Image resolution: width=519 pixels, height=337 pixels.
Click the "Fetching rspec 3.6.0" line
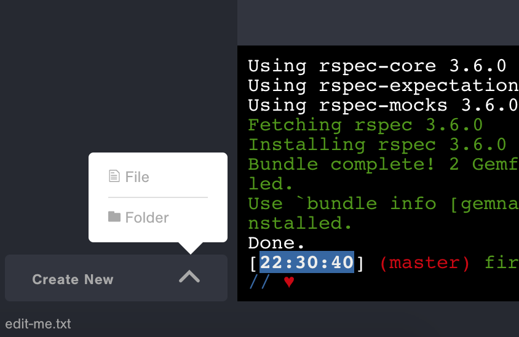365,125
